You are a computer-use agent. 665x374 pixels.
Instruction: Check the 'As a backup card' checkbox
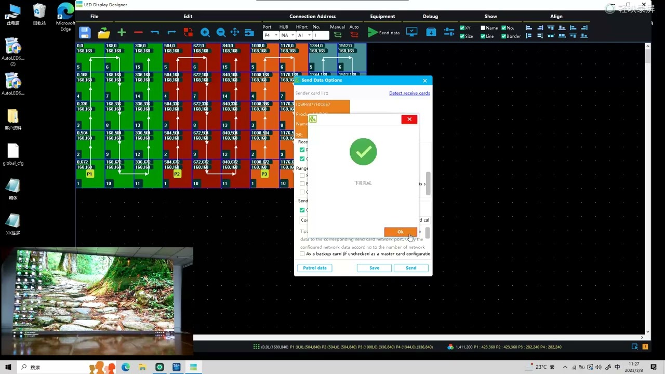[302, 254]
